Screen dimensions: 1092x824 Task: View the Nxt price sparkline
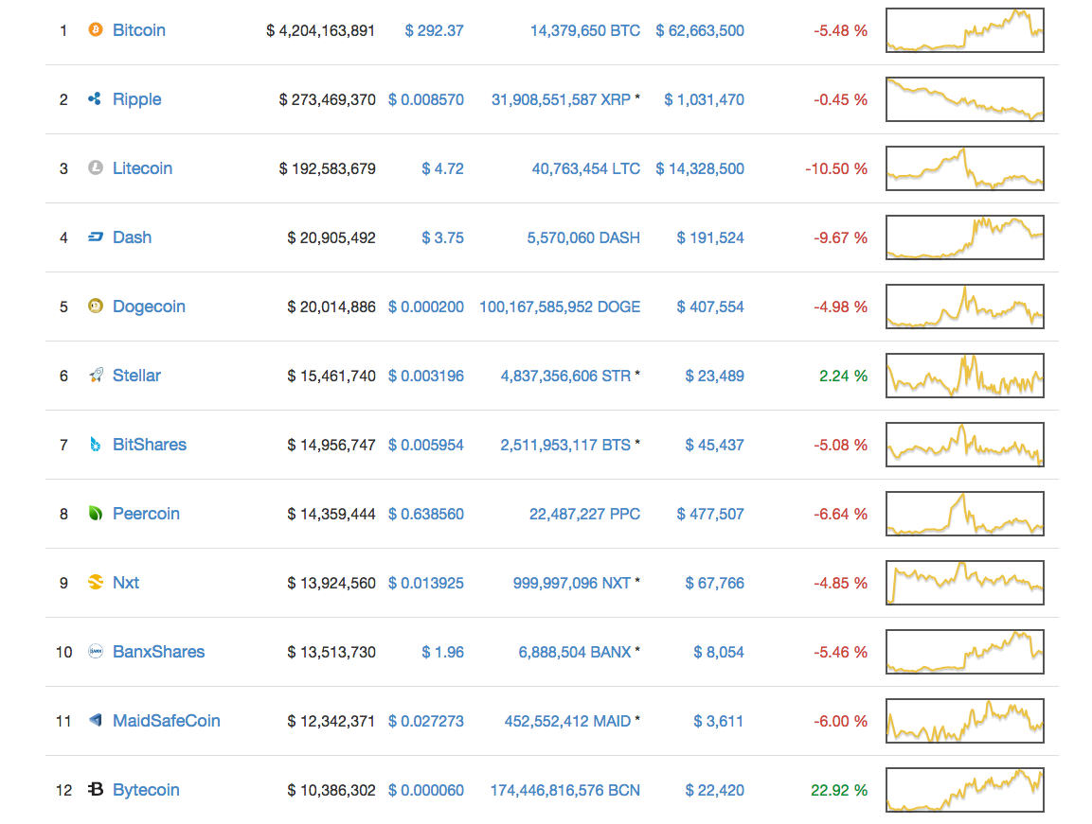click(964, 583)
